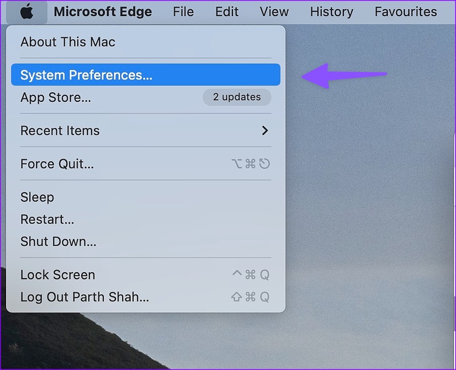
Task: Click the Apple logo menu icon
Action: click(27, 12)
